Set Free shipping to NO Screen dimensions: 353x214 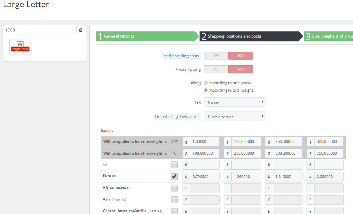click(241, 69)
